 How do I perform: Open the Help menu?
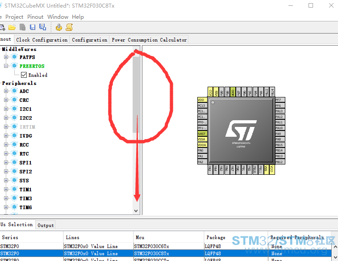coord(78,17)
